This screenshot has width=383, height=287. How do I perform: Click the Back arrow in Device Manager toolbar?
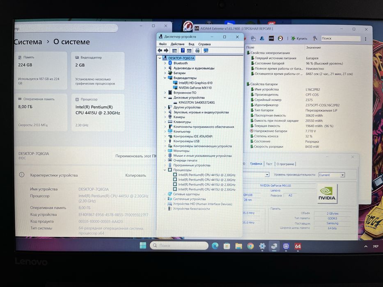pyautogui.click(x=160, y=50)
